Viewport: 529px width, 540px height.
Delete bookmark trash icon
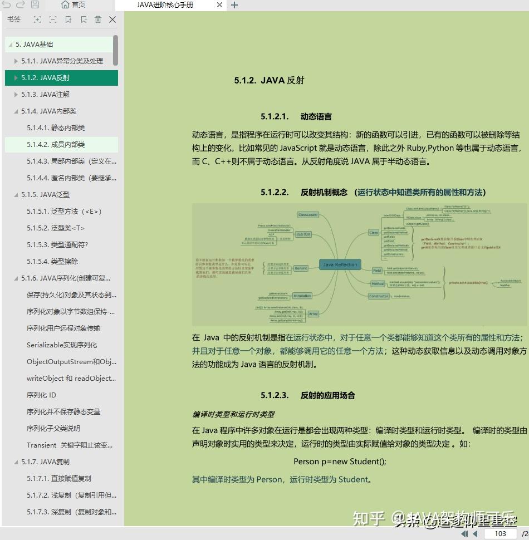pos(98,19)
